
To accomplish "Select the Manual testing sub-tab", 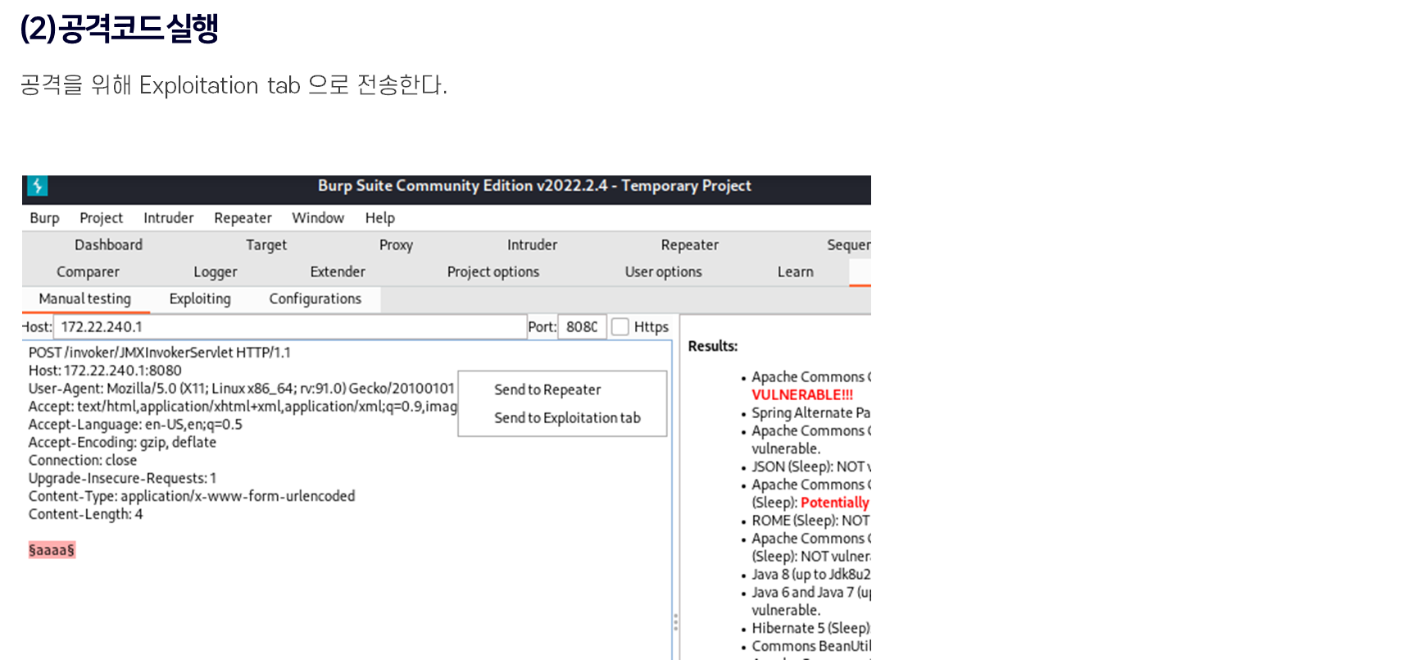I will [x=84, y=299].
